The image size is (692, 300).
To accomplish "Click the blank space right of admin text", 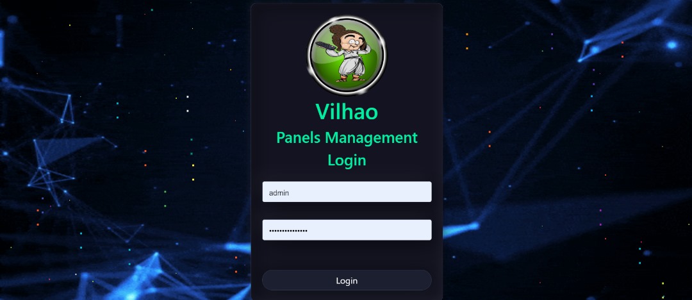I will point(359,192).
